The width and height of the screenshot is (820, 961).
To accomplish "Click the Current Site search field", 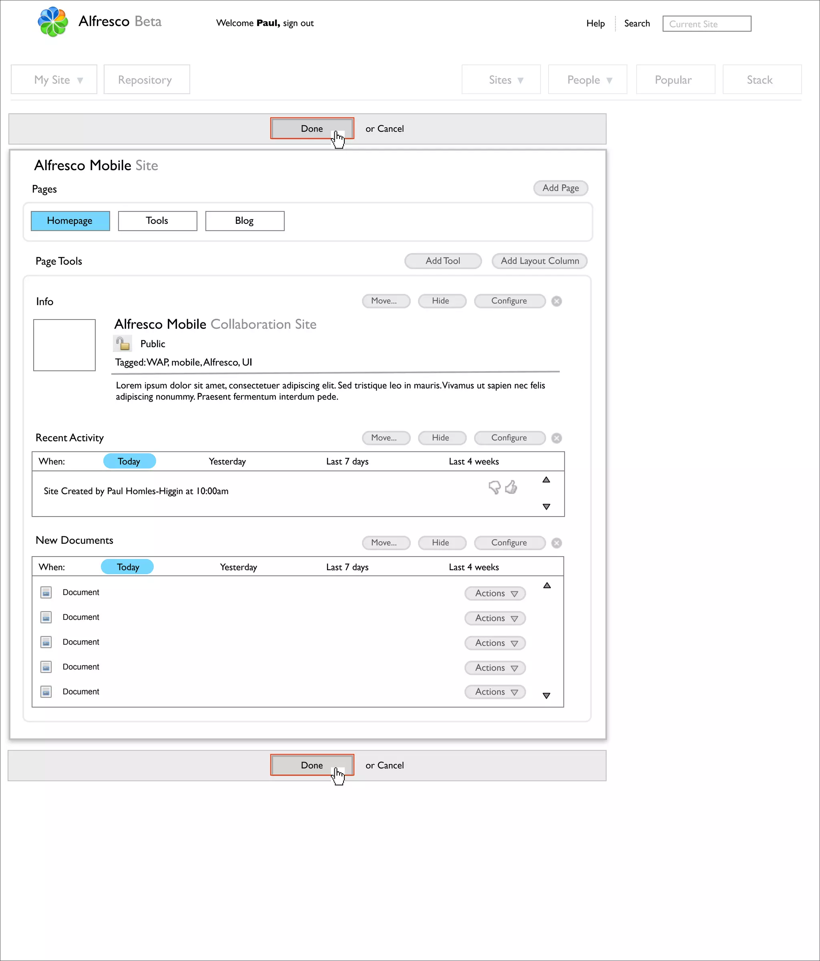I will [x=707, y=24].
